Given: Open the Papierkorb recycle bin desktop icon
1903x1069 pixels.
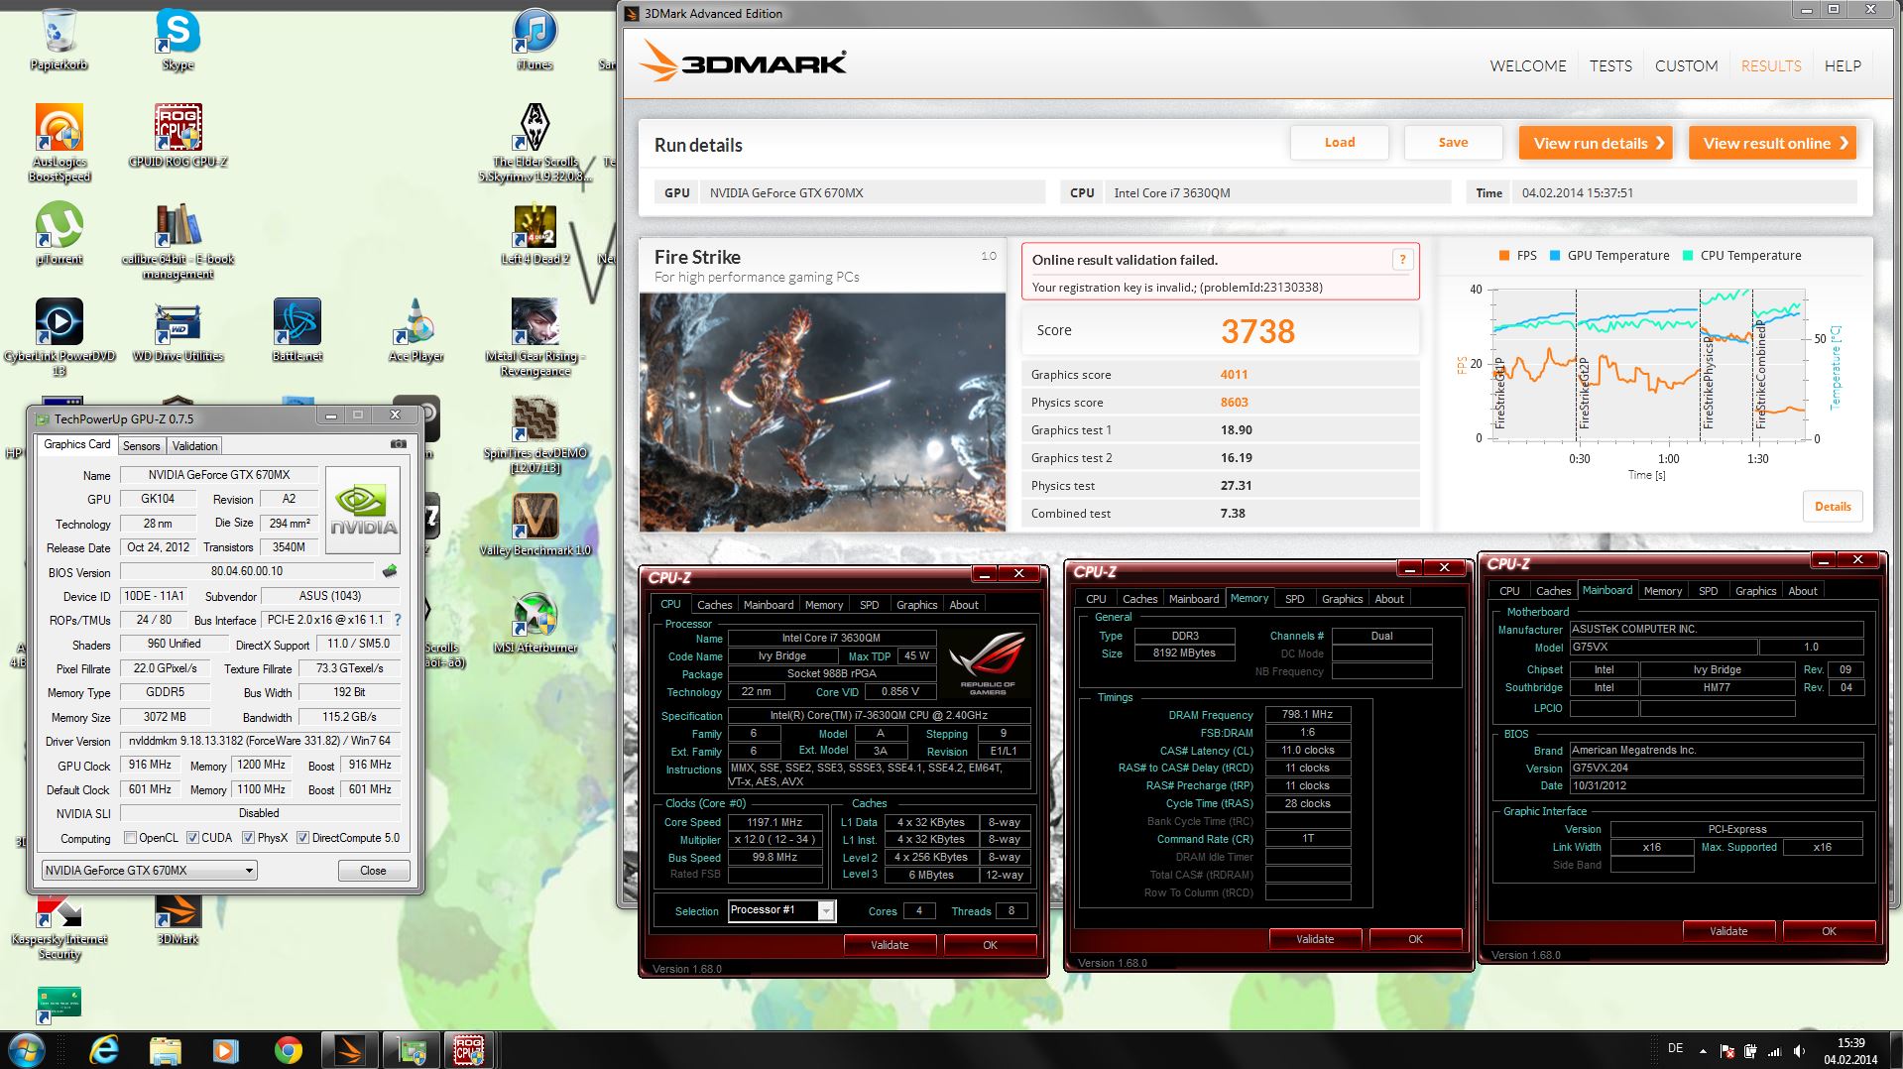Looking at the screenshot, I should (59, 38).
